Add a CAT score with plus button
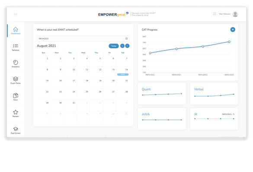Image resolution: width=253 pixels, height=172 pixels. coord(233,30)
